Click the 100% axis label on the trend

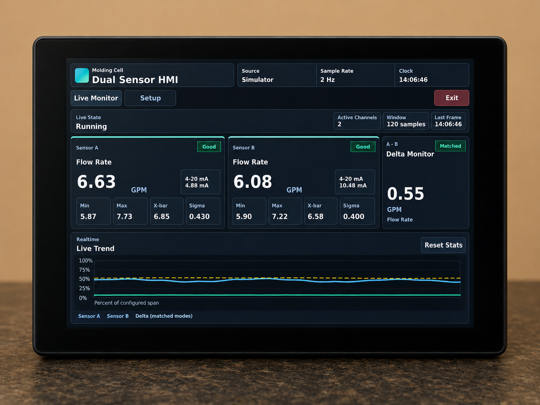(x=85, y=261)
